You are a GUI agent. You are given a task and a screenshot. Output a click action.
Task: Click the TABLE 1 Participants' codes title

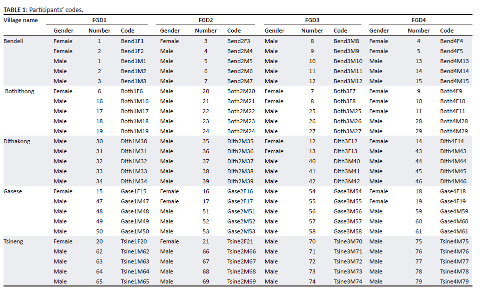44,10
